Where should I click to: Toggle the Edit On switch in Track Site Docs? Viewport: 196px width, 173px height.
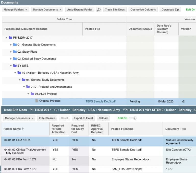[x=133, y=118]
